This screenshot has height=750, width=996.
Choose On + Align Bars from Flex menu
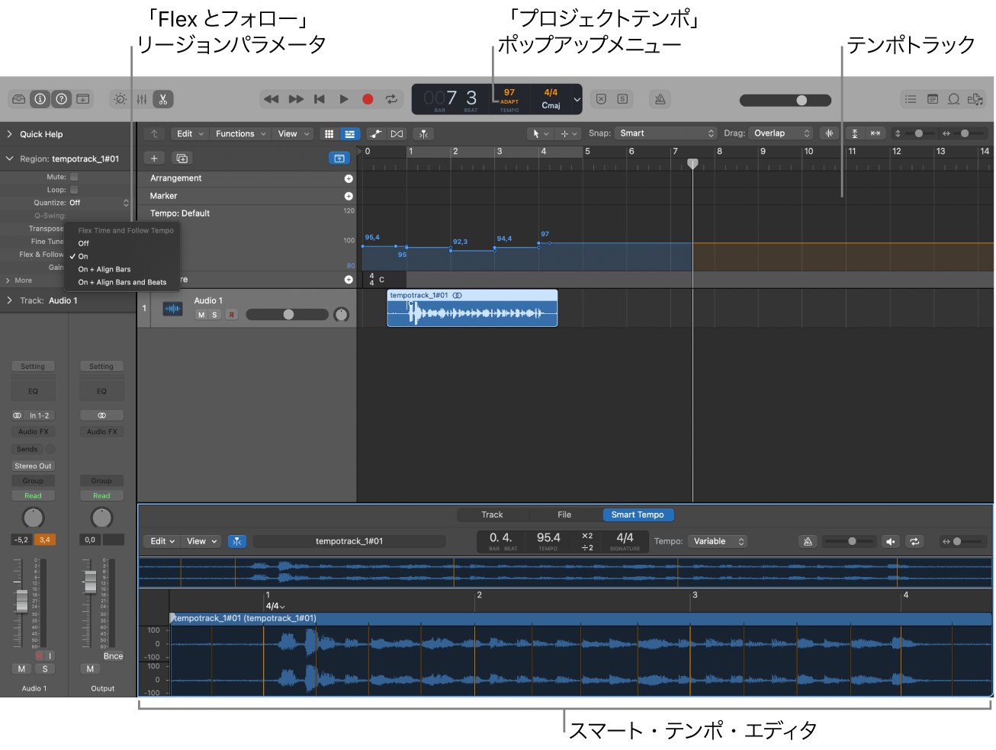point(103,268)
